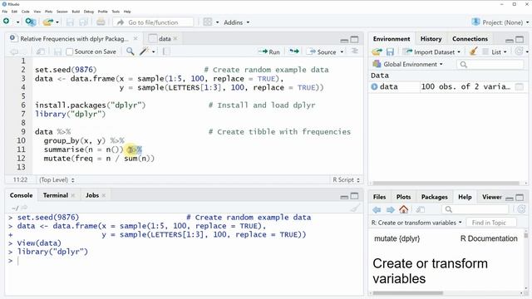Open the R: Create or transform variables dropdown
This screenshot has height=299, width=532.
click(x=416, y=223)
